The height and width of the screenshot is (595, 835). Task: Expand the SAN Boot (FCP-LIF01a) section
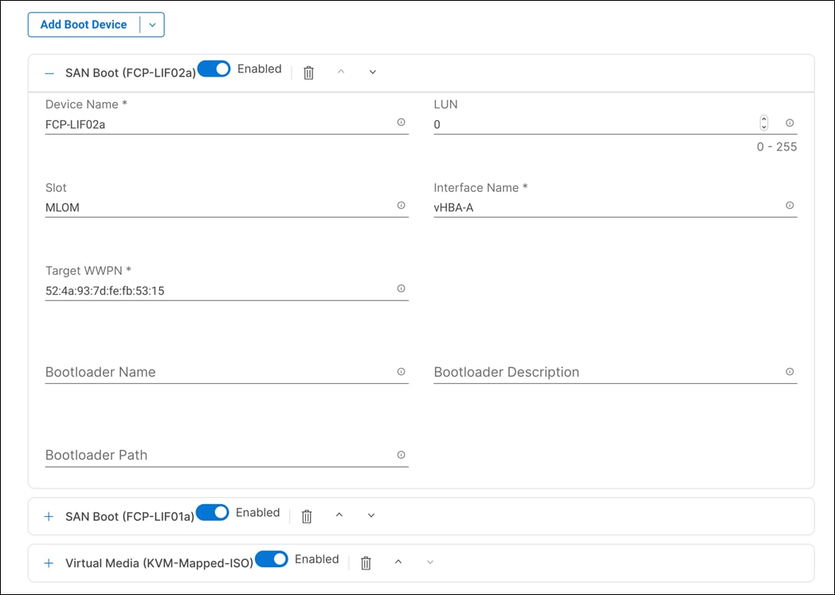click(x=48, y=515)
